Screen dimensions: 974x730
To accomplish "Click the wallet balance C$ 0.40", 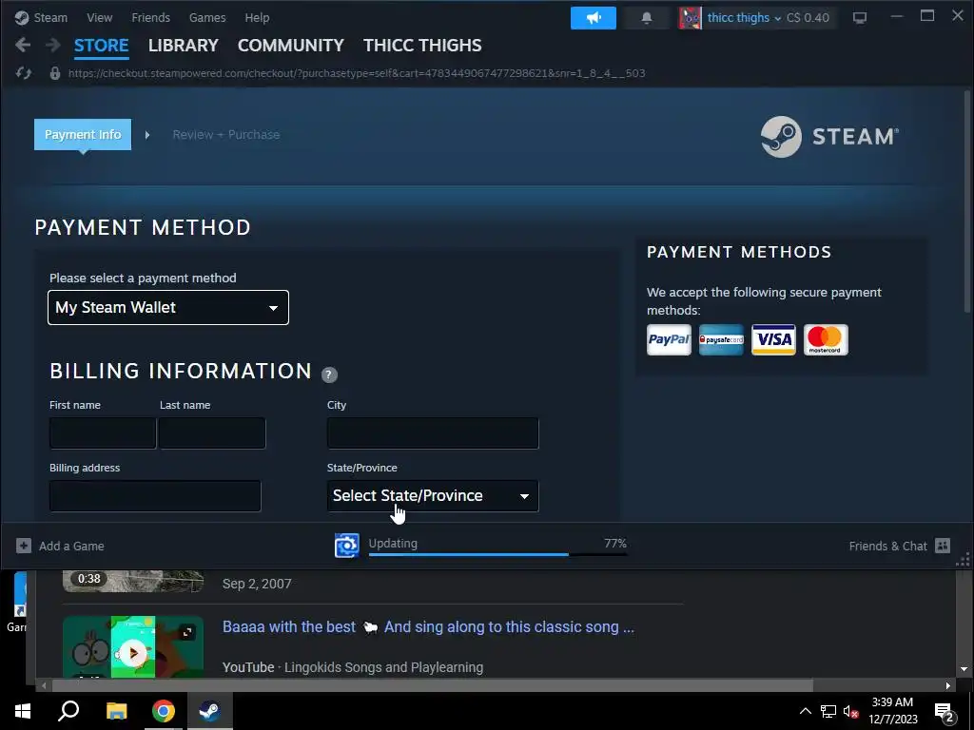I will point(808,18).
